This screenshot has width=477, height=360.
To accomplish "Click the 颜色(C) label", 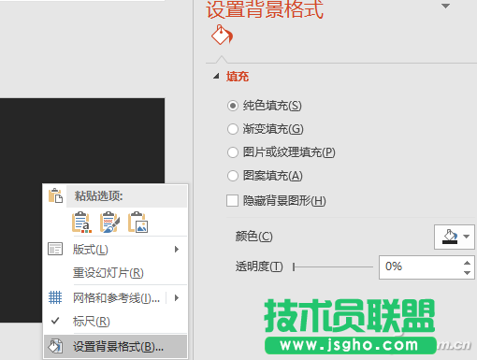I will [254, 237].
